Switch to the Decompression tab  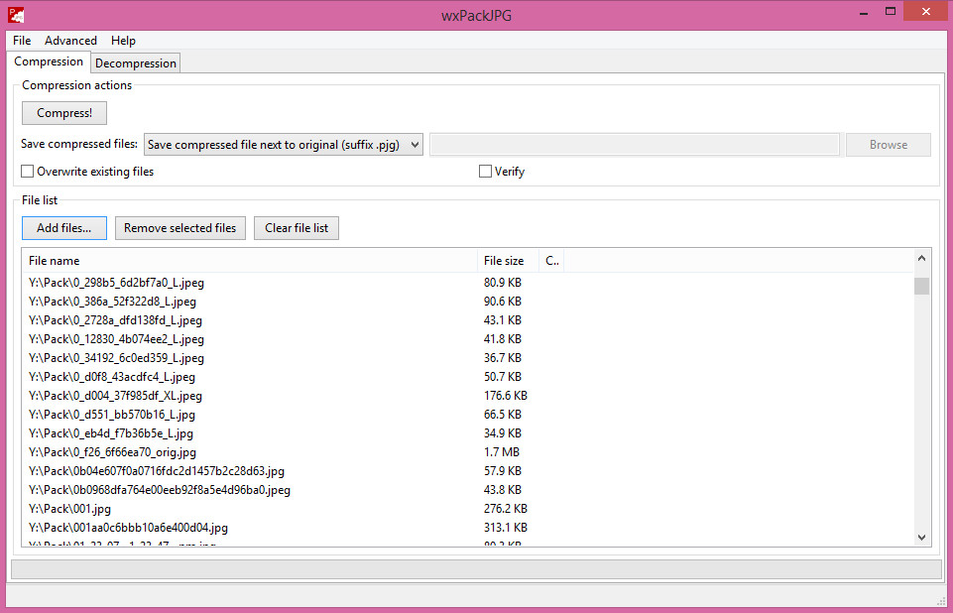click(136, 63)
